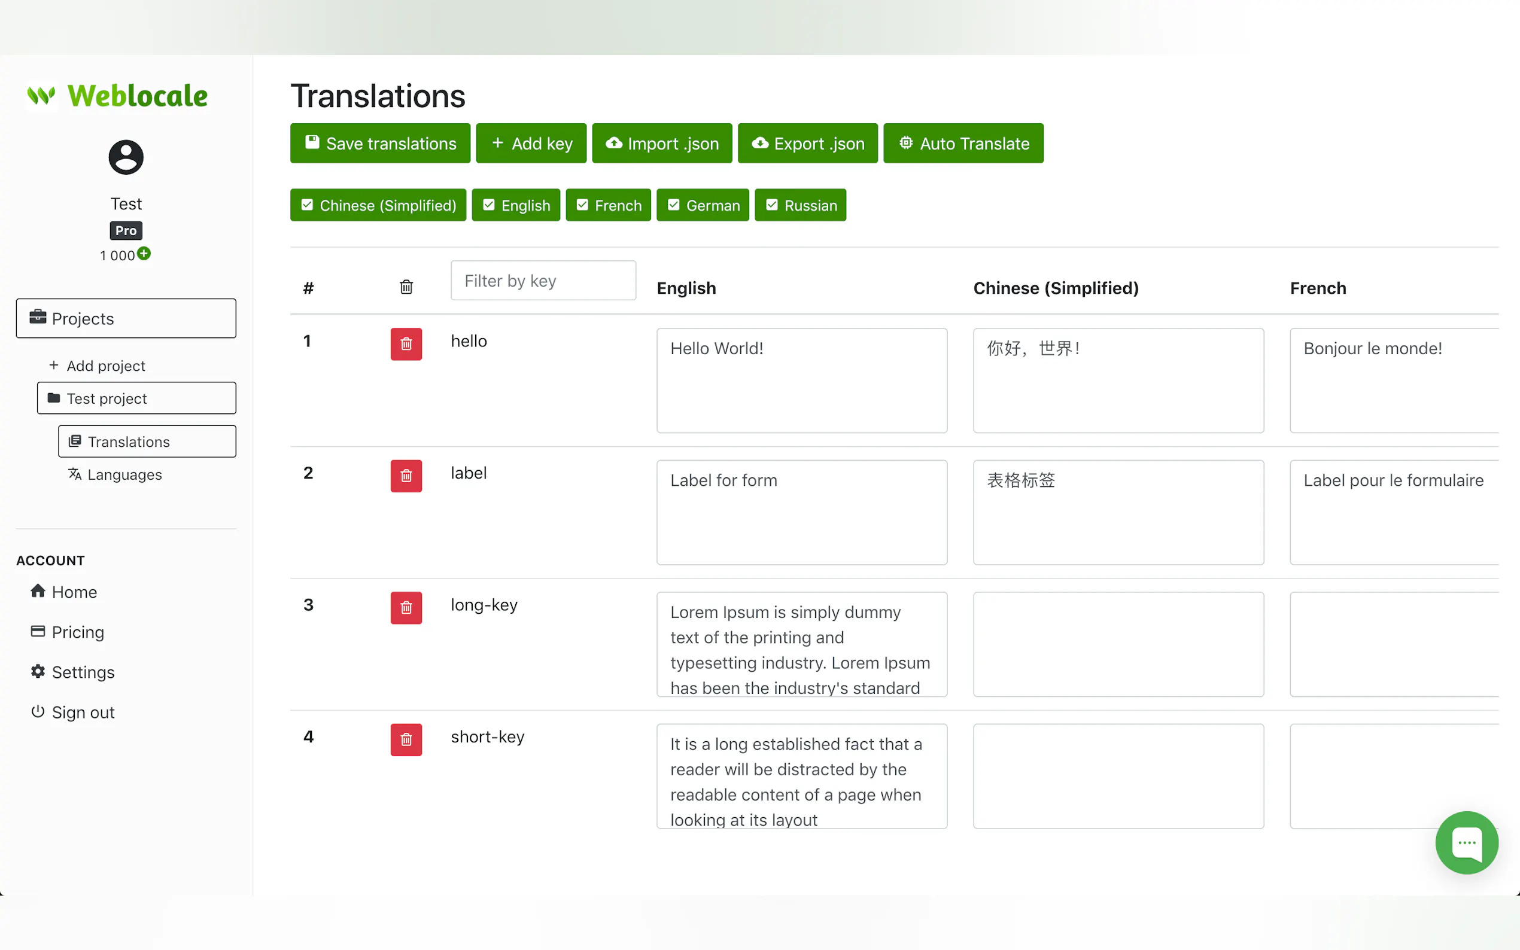The width and height of the screenshot is (1520, 950).
Task: Click the trash icon in table header
Action: (406, 287)
